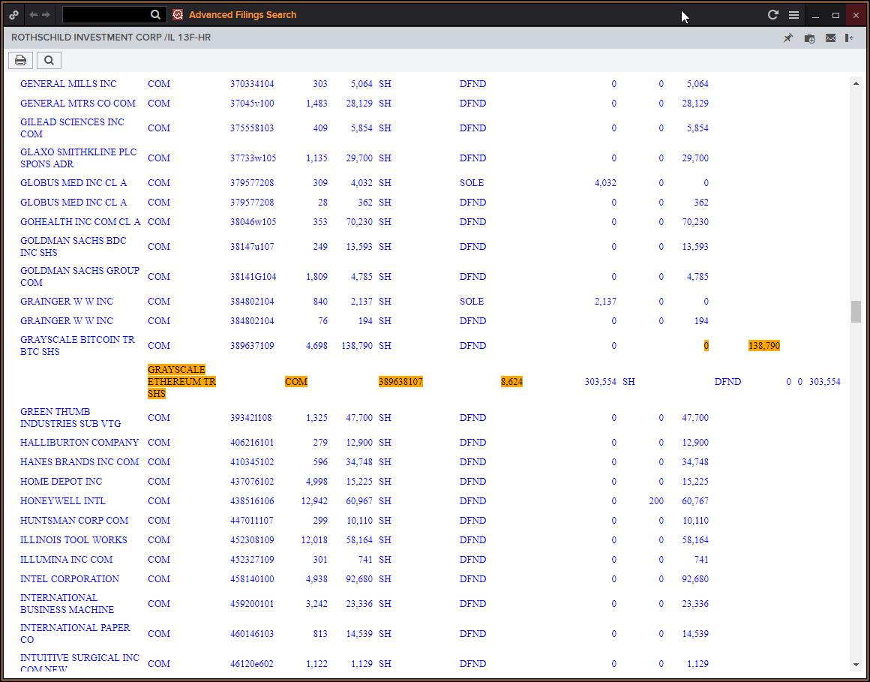The image size is (870, 682).
Task: Click the scrollbar up arrow
Action: (856, 84)
